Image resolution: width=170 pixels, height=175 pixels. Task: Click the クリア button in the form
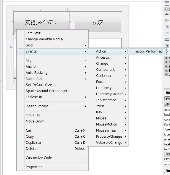[98, 22]
